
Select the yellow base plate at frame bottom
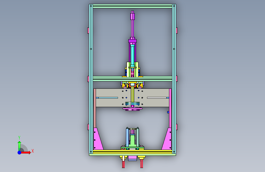coord(133,152)
